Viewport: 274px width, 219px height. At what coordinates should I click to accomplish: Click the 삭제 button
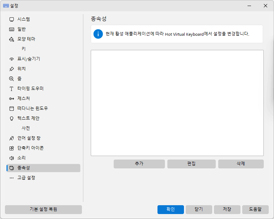pyautogui.click(x=241, y=164)
